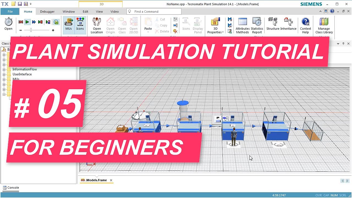Open Manage Class Library
Viewport: 352px width, 198px height.
point(324,26)
